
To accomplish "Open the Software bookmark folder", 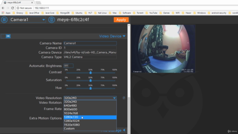I will click(125, 13).
